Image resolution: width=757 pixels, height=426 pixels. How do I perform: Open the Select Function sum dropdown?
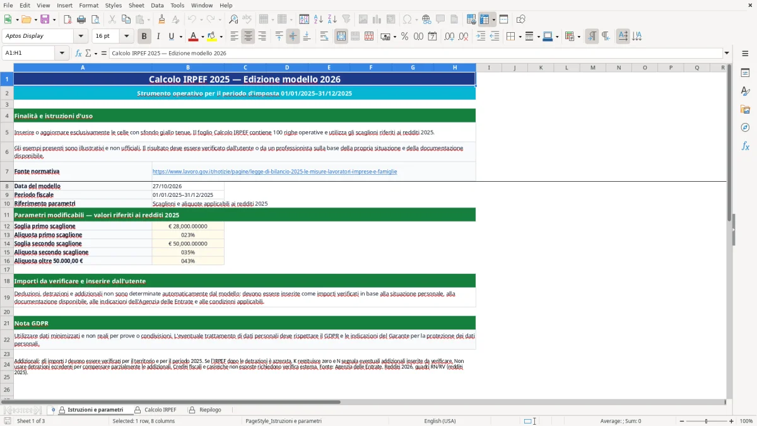pyautogui.click(x=95, y=53)
